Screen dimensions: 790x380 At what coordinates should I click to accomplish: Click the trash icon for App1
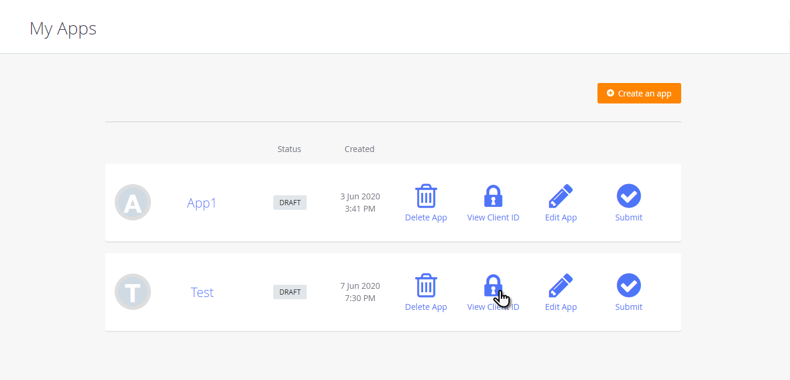pos(426,196)
